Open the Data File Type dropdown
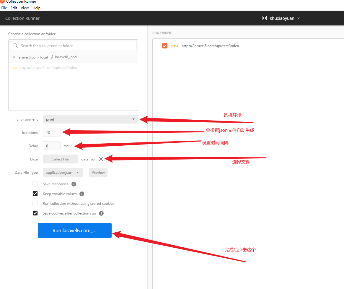This screenshot has height=289, width=344. click(x=63, y=172)
